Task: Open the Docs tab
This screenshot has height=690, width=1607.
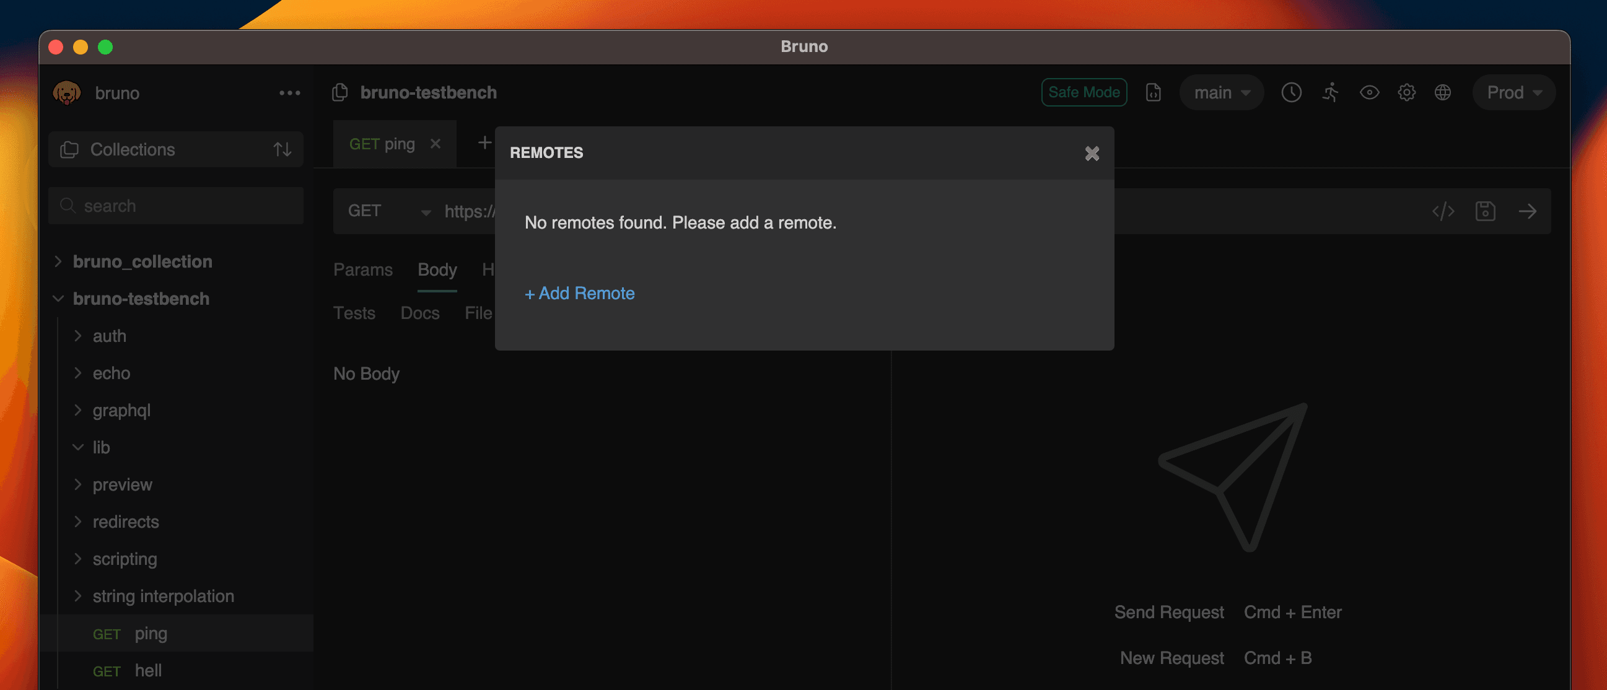Action: coord(419,313)
